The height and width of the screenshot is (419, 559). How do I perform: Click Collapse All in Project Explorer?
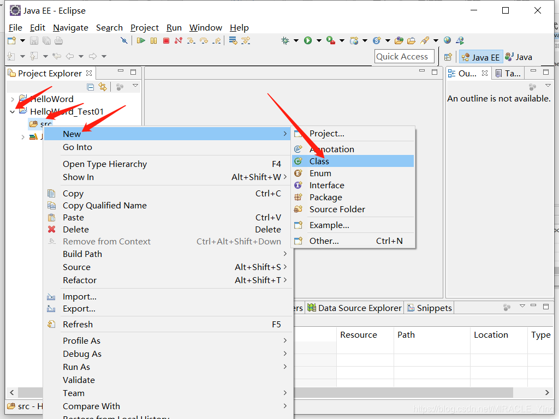tap(91, 87)
